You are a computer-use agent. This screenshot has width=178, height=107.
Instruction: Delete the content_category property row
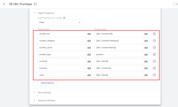click(154, 41)
